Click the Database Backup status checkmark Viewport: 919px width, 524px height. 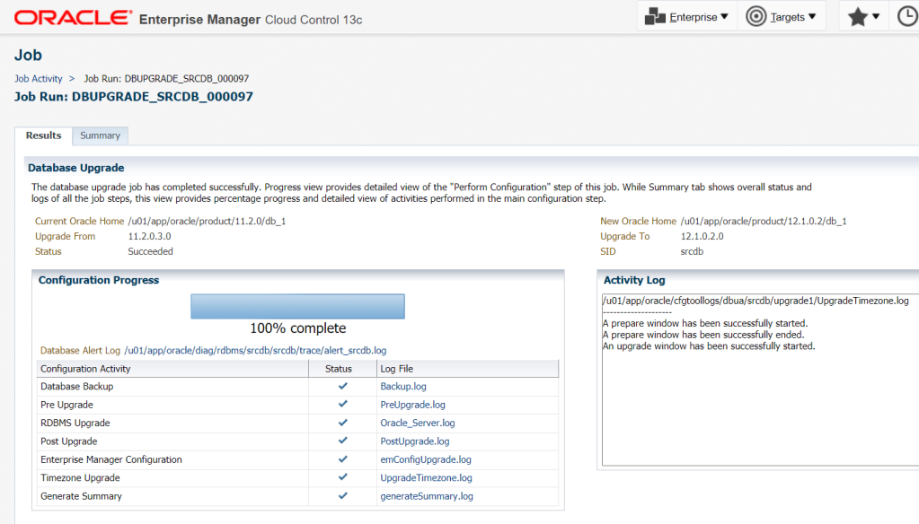[x=342, y=386]
